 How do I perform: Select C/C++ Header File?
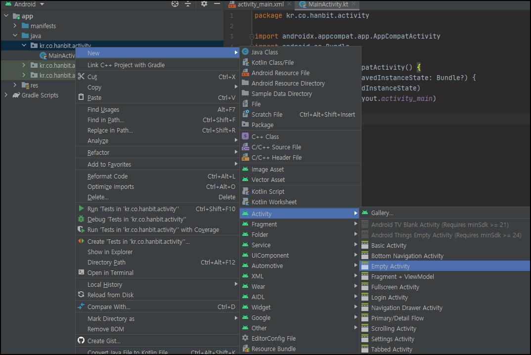[x=300, y=158]
